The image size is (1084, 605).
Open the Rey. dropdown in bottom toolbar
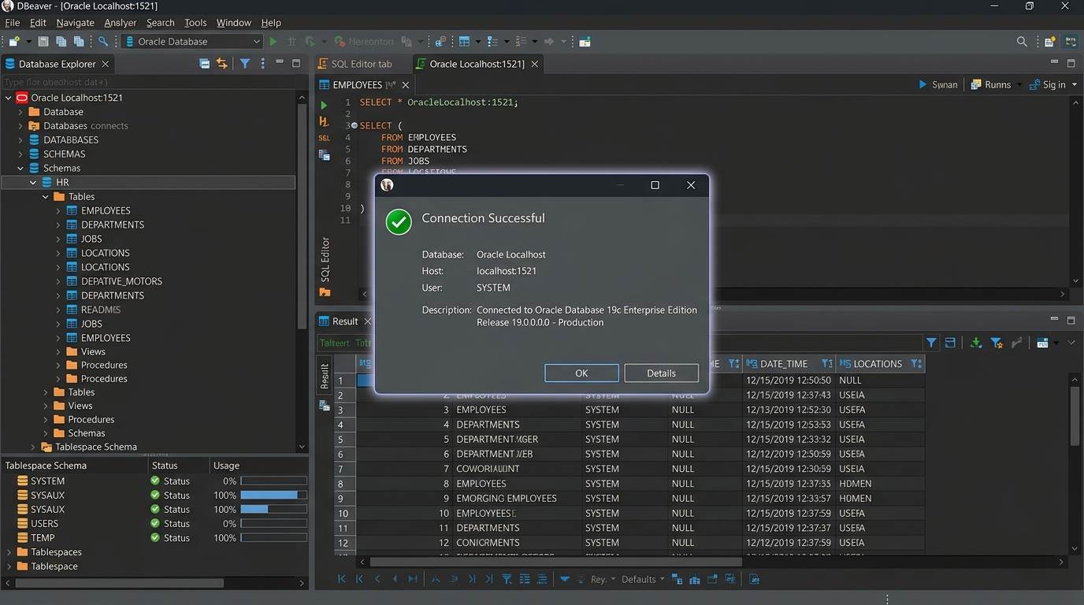pyautogui.click(x=603, y=579)
